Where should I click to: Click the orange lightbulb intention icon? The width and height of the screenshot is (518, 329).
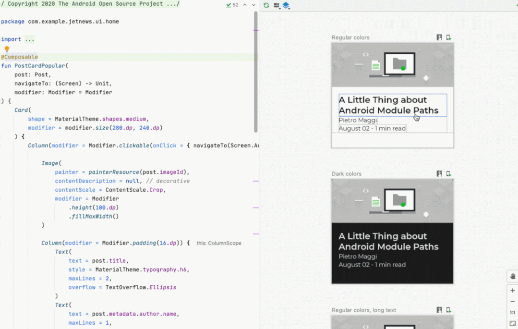click(7, 49)
